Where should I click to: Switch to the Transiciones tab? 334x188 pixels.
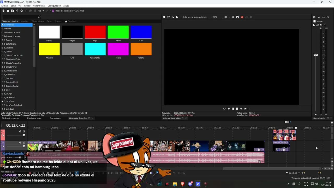pos(55,118)
